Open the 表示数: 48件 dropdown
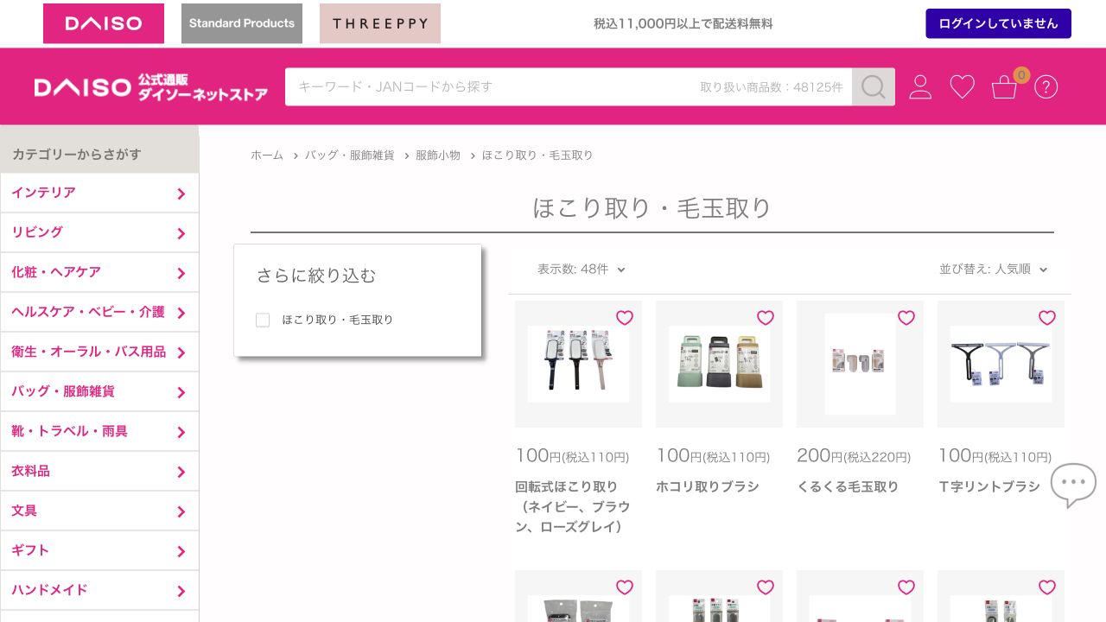Image resolution: width=1106 pixels, height=622 pixels. (x=581, y=270)
